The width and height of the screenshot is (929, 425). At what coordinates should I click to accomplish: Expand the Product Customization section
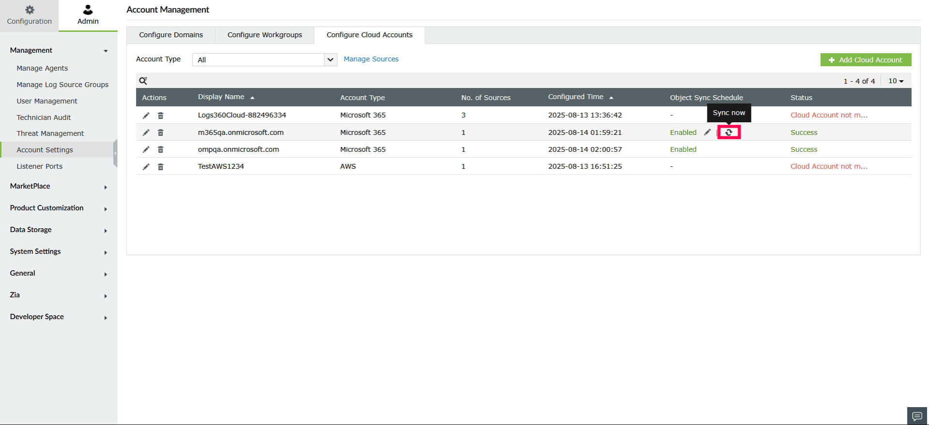[x=59, y=208]
